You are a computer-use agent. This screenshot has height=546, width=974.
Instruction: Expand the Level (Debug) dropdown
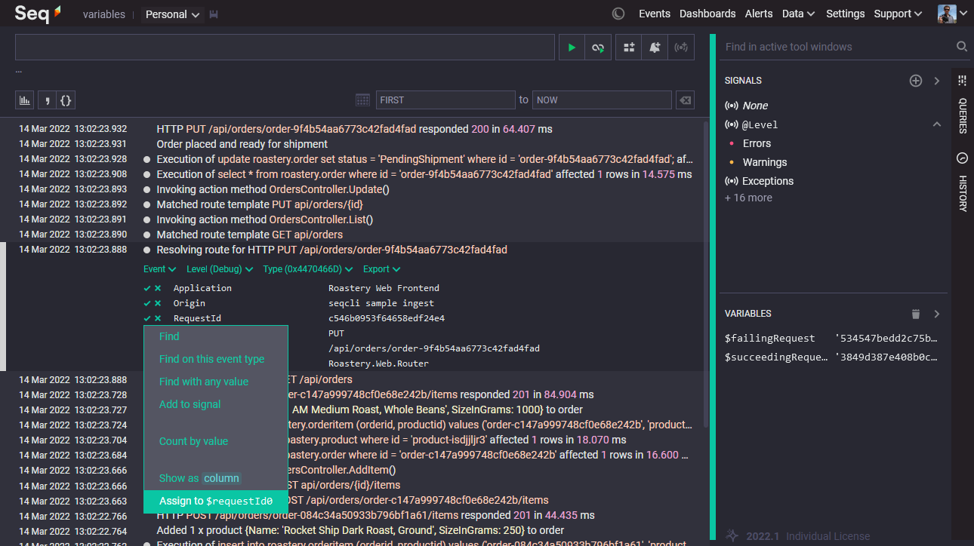[x=220, y=269]
